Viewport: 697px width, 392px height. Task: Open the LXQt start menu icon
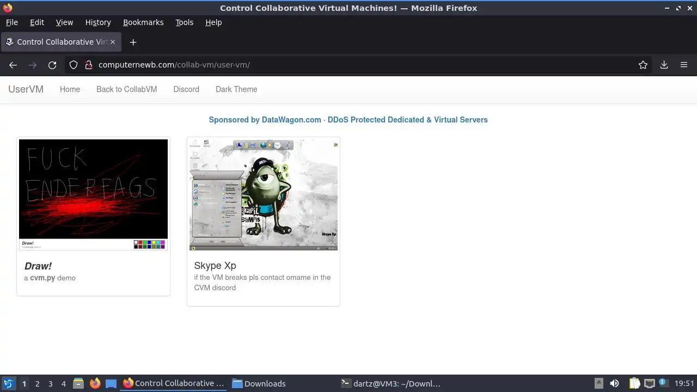[8, 383]
